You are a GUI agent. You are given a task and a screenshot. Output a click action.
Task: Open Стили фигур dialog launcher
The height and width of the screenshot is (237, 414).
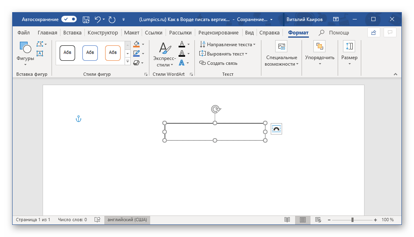click(x=146, y=75)
